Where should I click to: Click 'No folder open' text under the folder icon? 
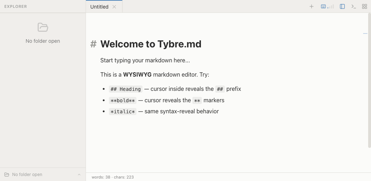(x=43, y=41)
